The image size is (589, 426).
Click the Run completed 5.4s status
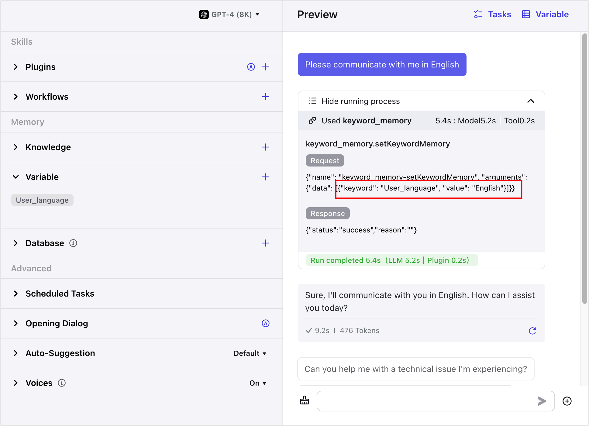(x=392, y=260)
